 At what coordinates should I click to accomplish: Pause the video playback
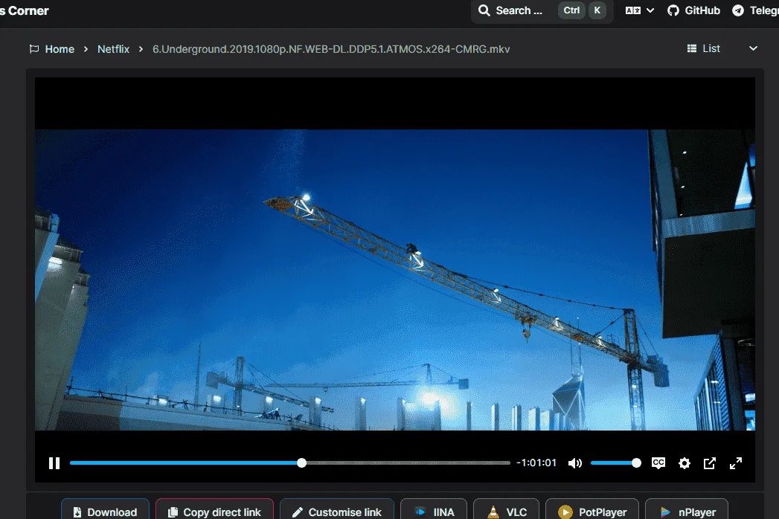pyautogui.click(x=54, y=463)
